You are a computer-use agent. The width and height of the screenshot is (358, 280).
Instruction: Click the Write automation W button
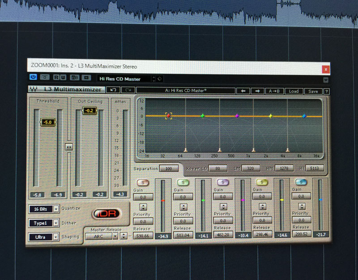tap(63, 77)
